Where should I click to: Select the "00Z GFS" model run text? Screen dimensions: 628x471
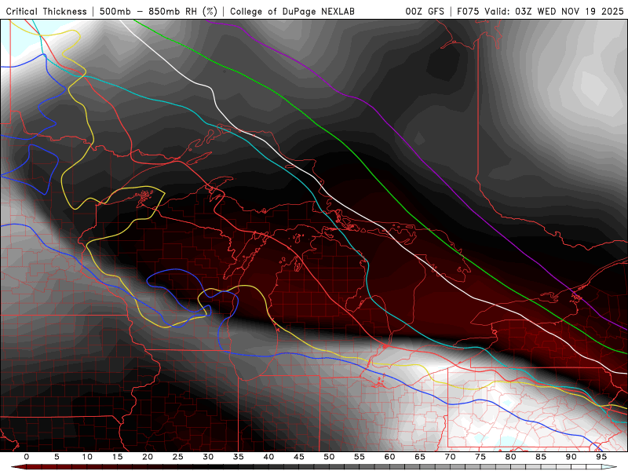pos(425,12)
